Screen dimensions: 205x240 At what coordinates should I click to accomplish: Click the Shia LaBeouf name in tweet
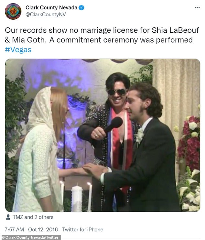(x=175, y=30)
